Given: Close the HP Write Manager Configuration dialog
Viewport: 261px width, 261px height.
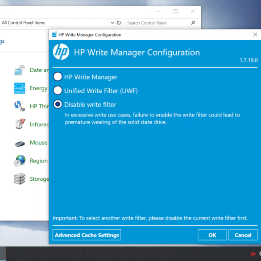Looking at the screenshot, I should tap(255, 34).
